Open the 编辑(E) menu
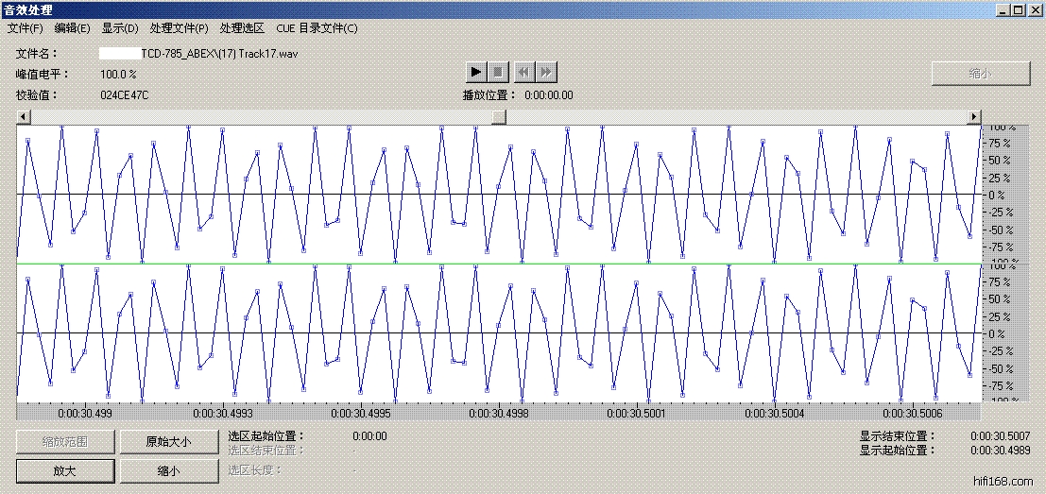The image size is (1046, 494). pyautogui.click(x=73, y=28)
